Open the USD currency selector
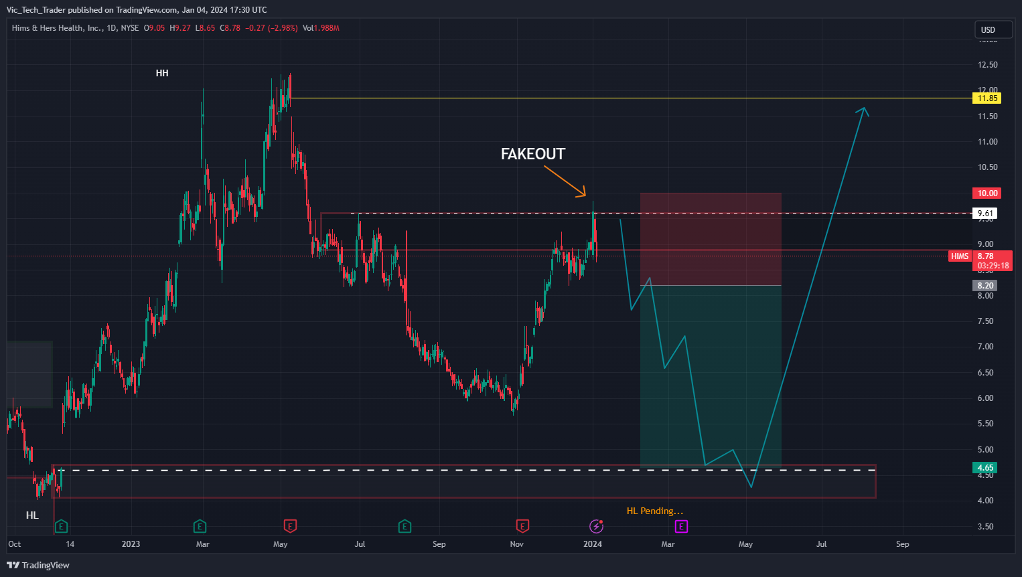 pyautogui.click(x=993, y=29)
